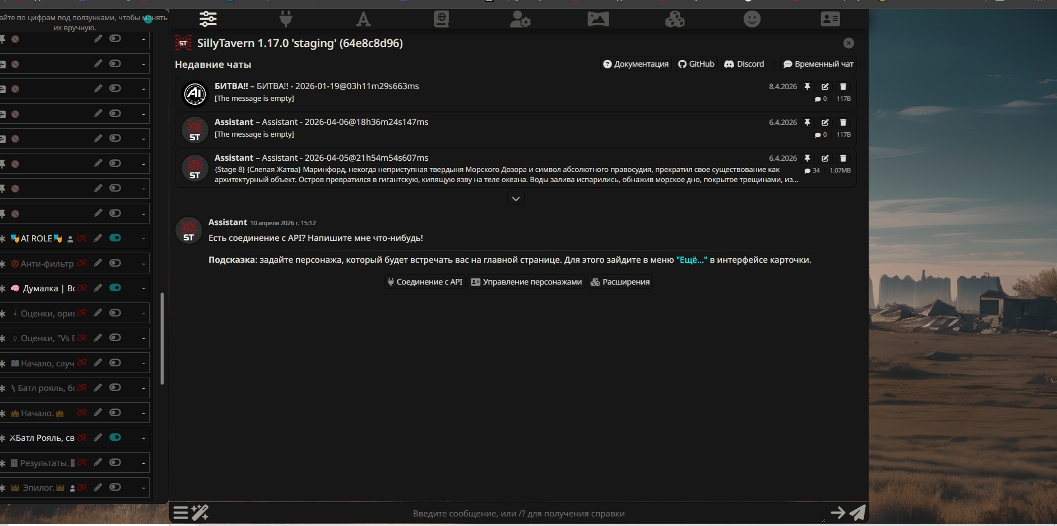Enable the Оценки, ори prompt toggle
This screenshot has width=1057, height=526.
[115, 313]
